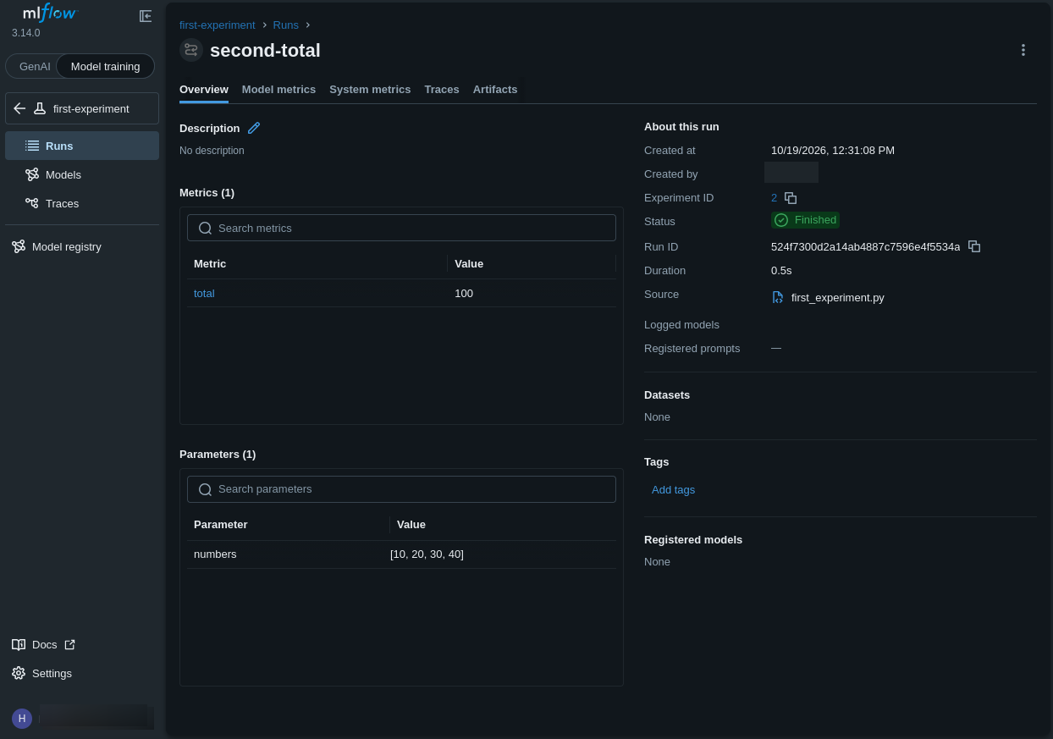Image resolution: width=1053 pixels, height=739 pixels.
Task: Click the magnifier icon in Search metrics
Action: coord(205,228)
